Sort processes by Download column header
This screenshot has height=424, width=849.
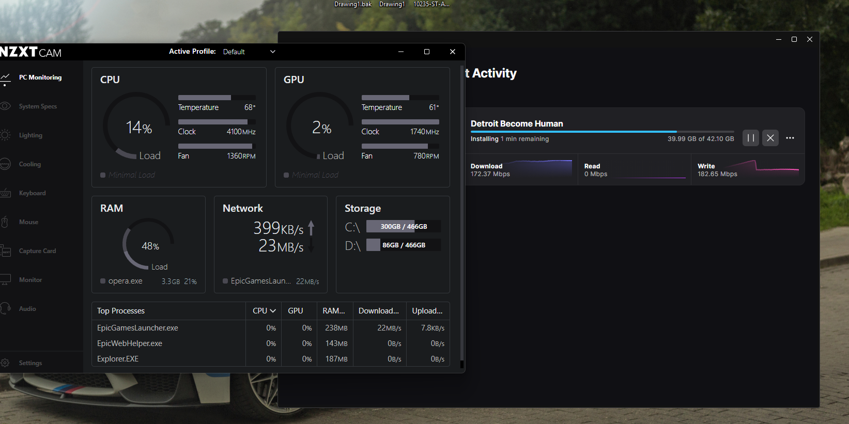pyautogui.click(x=379, y=311)
